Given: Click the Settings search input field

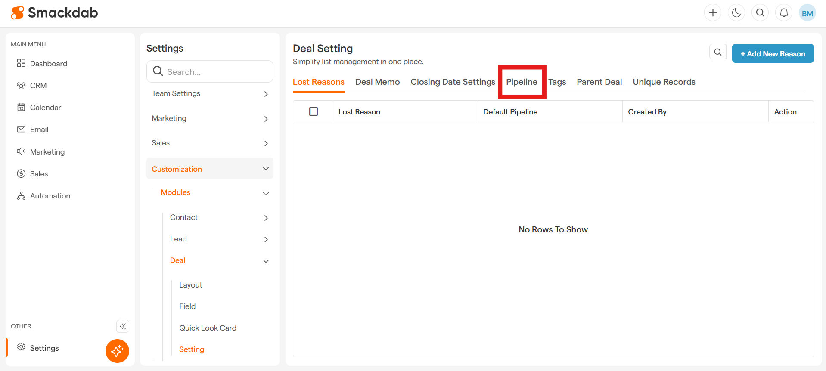Looking at the screenshot, I should 215,72.
